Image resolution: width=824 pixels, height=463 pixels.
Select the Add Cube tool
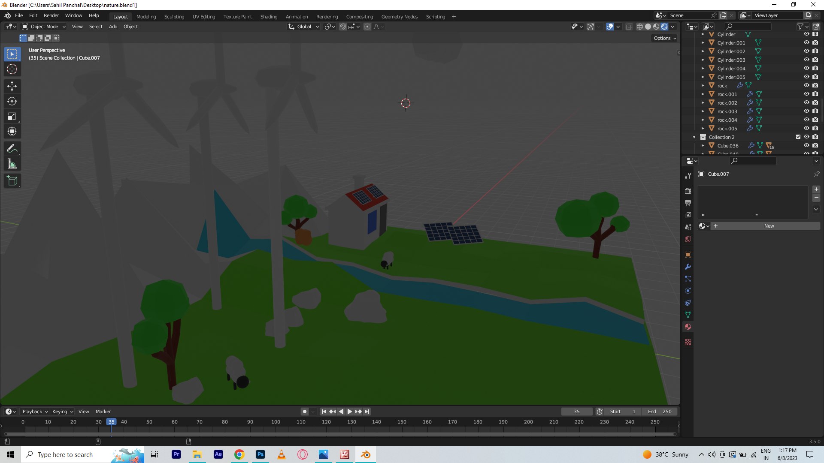(x=12, y=181)
